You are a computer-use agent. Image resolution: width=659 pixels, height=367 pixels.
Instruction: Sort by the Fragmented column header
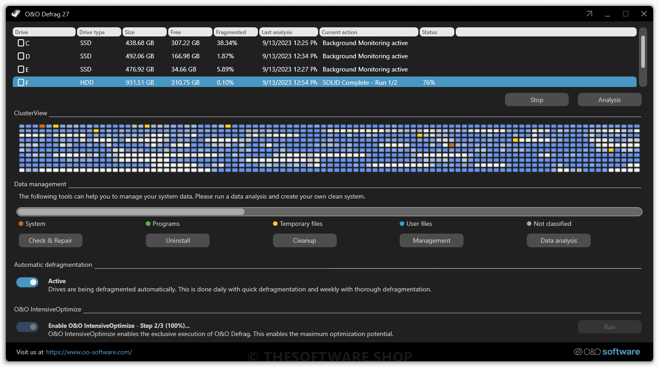236,32
